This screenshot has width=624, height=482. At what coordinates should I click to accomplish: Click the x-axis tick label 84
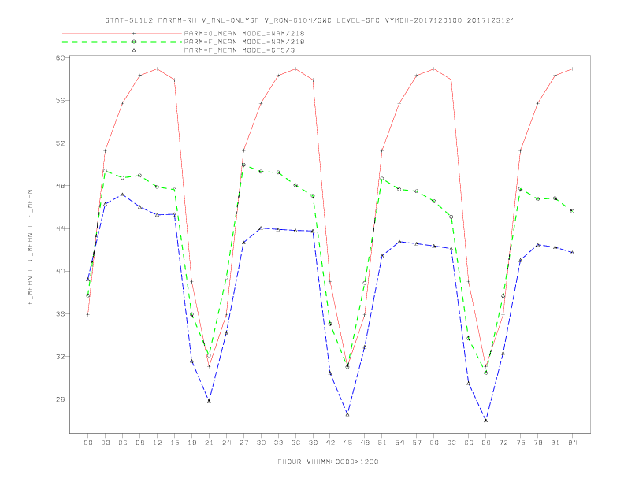point(573,443)
